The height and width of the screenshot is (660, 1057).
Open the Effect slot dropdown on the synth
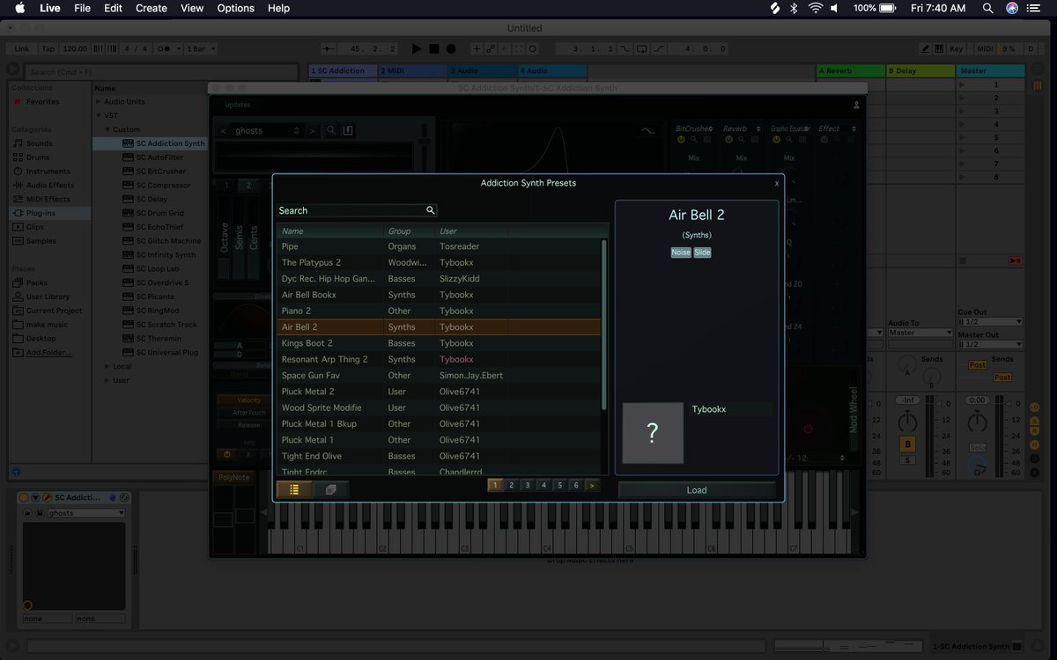click(854, 128)
